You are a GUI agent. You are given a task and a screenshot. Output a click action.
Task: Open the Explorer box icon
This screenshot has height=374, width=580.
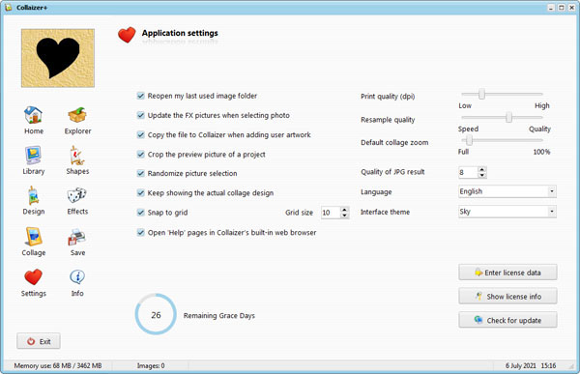[x=77, y=115]
